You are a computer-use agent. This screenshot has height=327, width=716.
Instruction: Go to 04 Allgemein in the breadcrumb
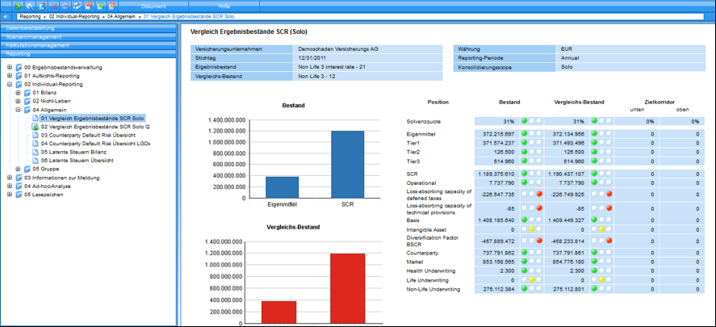pyautogui.click(x=124, y=16)
